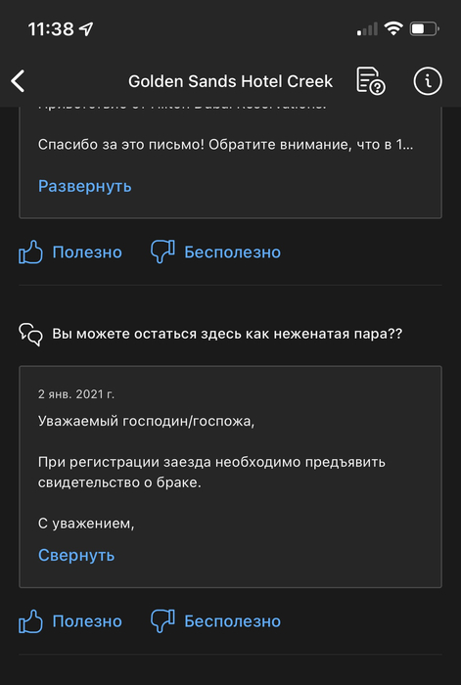The image size is (461, 685).
Task: Mark second answer as Бесполезно
Action: (233, 621)
